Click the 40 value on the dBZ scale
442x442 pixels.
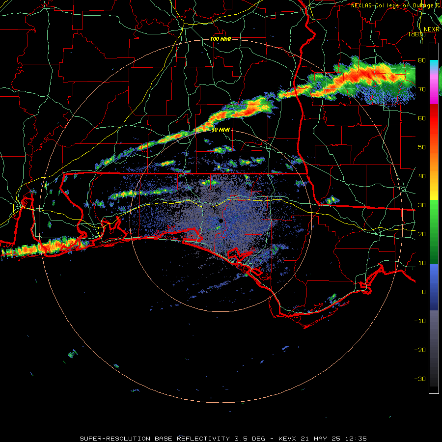click(422, 176)
